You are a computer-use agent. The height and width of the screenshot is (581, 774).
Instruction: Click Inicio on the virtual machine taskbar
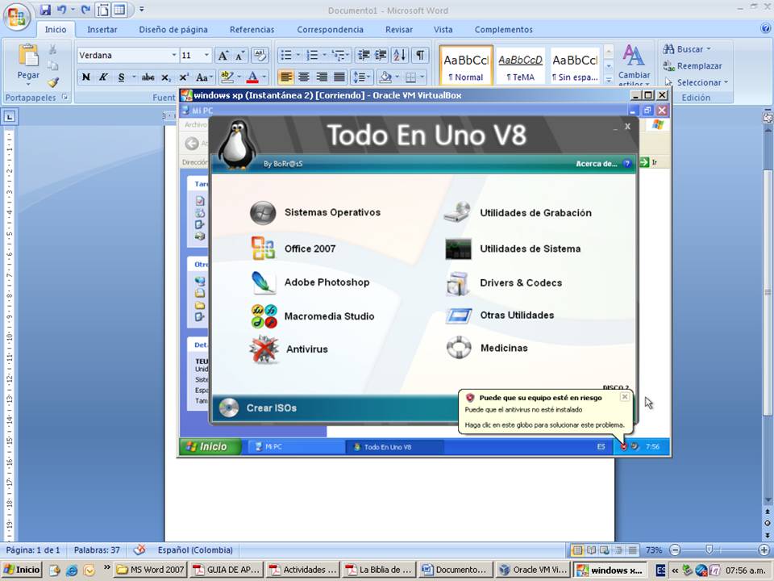tap(209, 445)
